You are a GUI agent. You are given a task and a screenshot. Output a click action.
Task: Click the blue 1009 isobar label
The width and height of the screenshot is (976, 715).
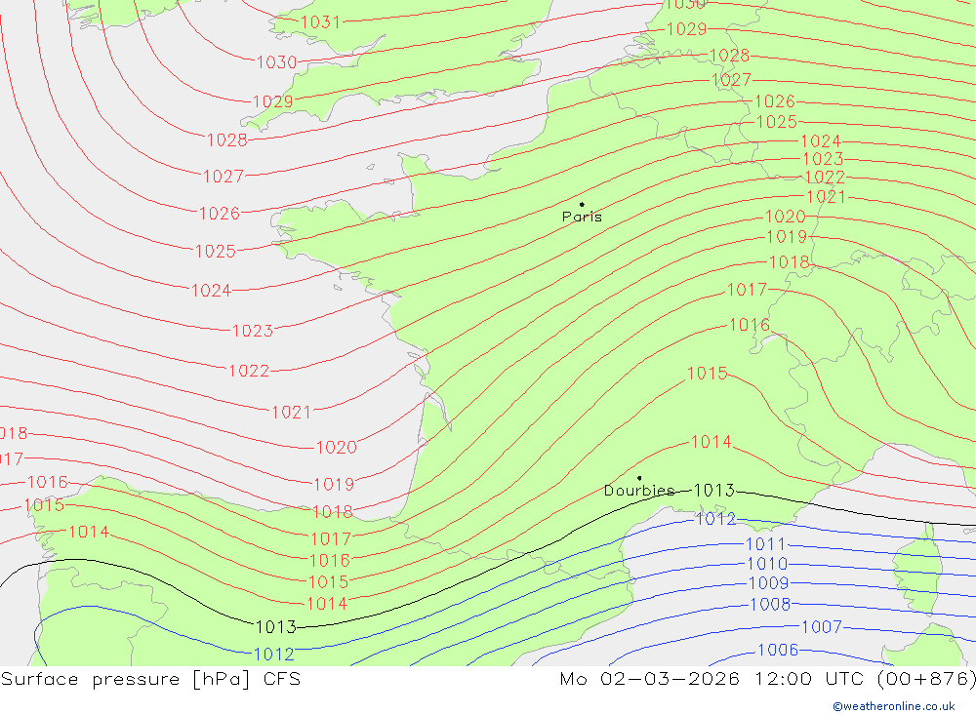[768, 583]
